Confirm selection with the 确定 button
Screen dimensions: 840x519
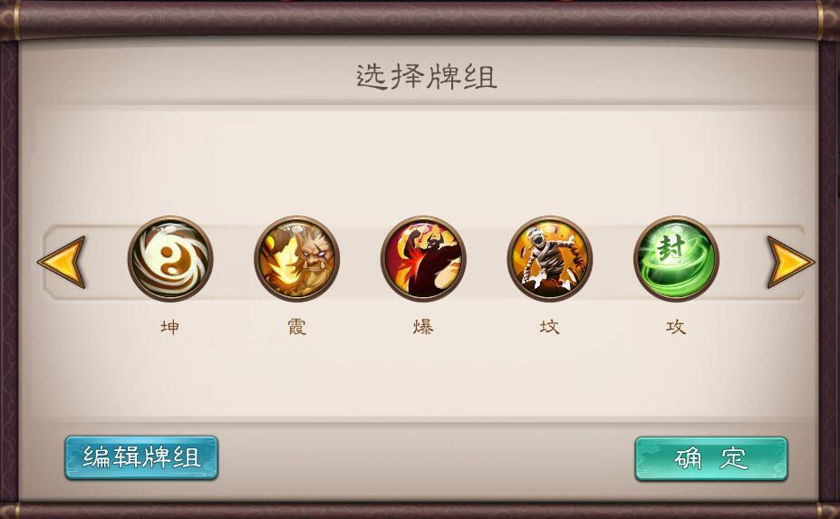(x=711, y=459)
